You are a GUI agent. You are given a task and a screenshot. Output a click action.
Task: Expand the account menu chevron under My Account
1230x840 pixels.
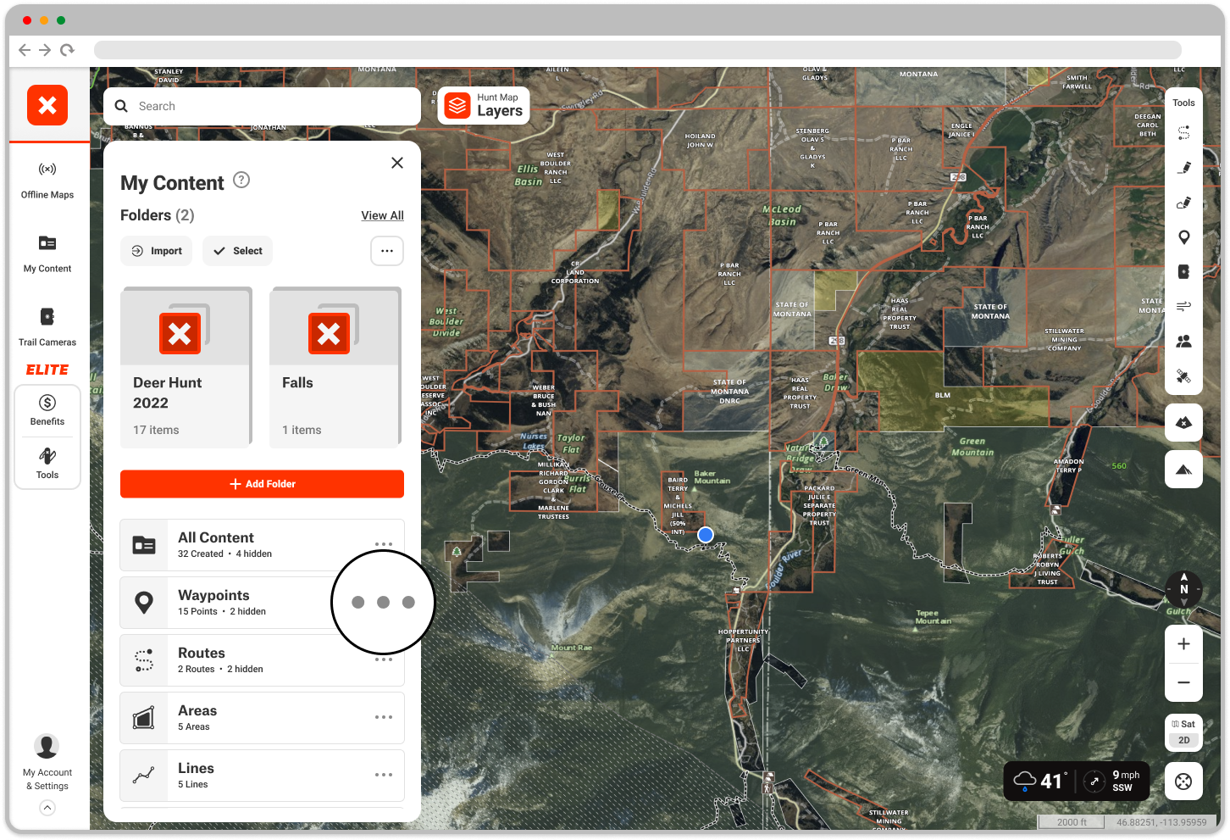(47, 808)
